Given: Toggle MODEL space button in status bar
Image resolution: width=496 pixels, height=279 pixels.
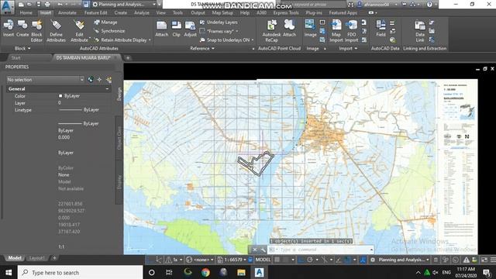Looking at the screenshot, I should pyautogui.click(x=263, y=260).
